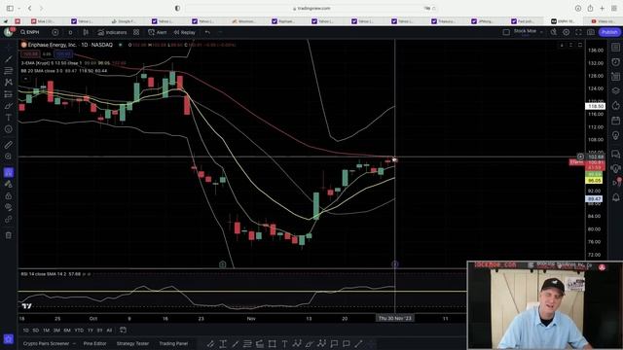Undo the last chart action
623x350 pixels.
tap(207, 32)
